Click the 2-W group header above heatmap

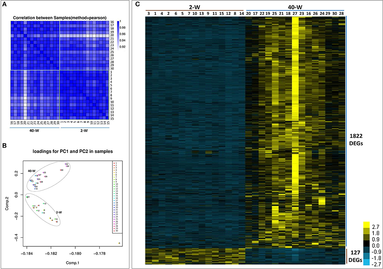point(194,6)
